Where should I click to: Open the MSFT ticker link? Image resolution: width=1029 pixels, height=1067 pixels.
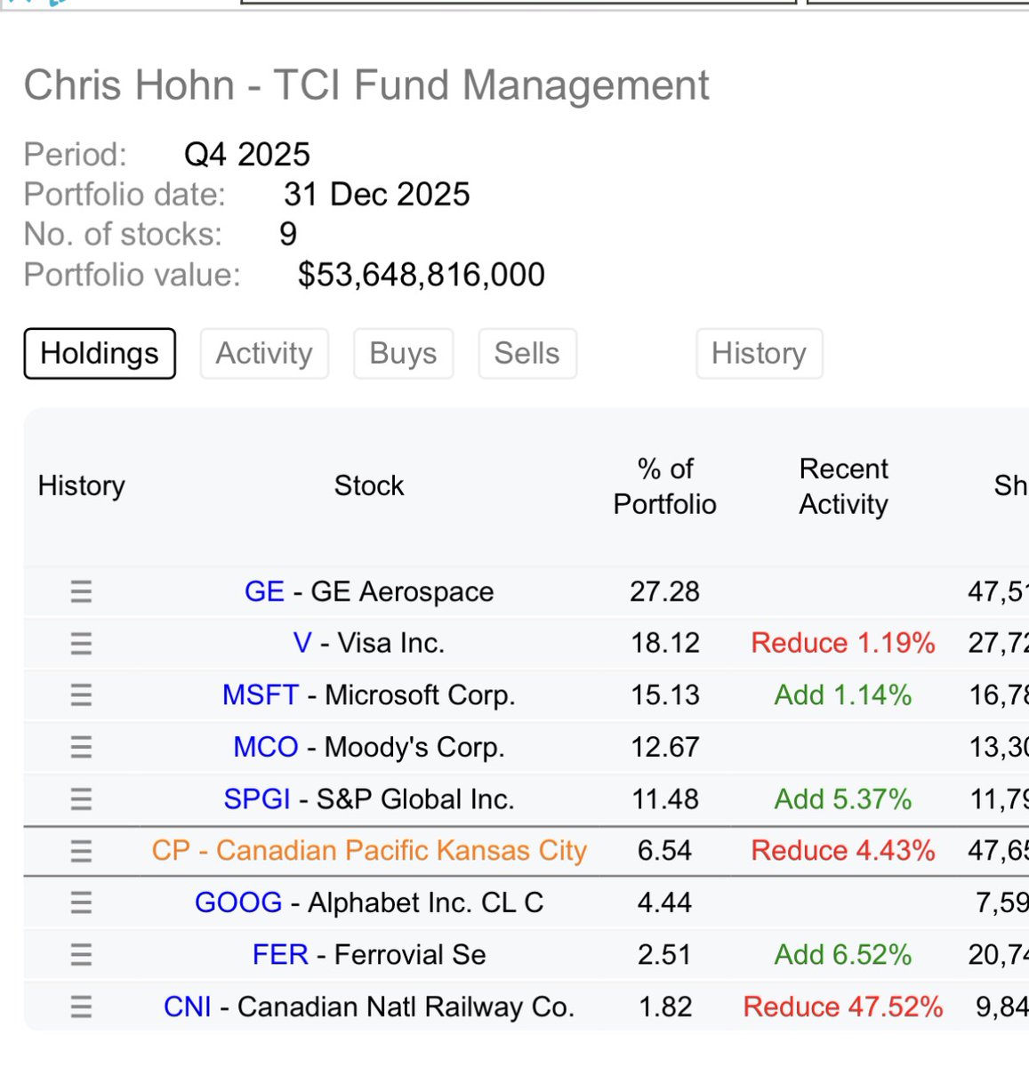261,694
